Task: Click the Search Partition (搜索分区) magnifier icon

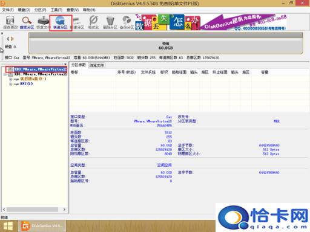Action: point(27,22)
